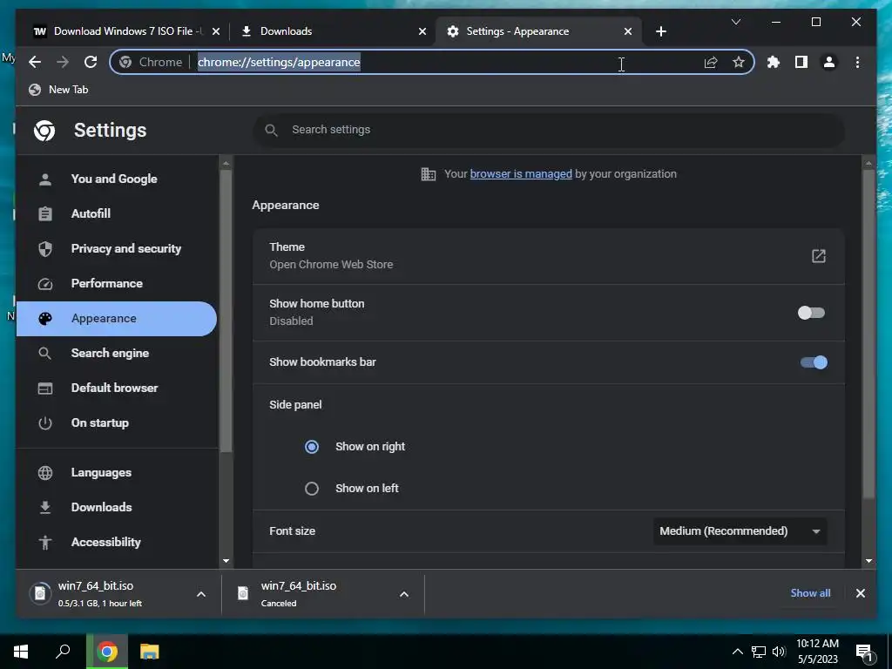Open the New Tab bookmark

click(58, 90)
